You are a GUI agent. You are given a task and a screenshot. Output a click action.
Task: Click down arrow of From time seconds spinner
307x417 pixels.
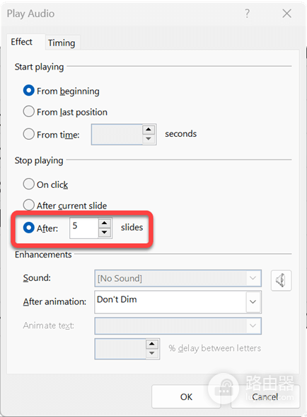point(149,139)
